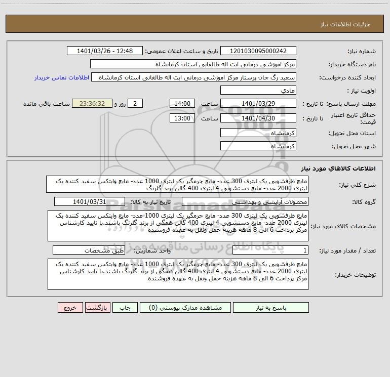Click the شرح کلی نیاز description box
The width and height of the screenshot is (390, 377).
click(177, 184)
